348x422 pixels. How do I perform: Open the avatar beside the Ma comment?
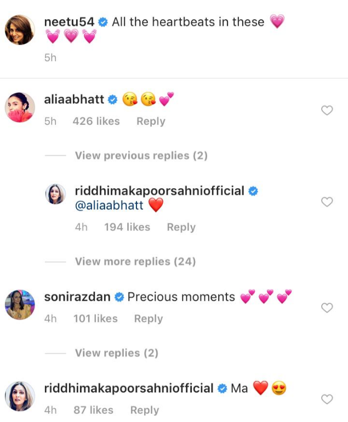point(20,396)
